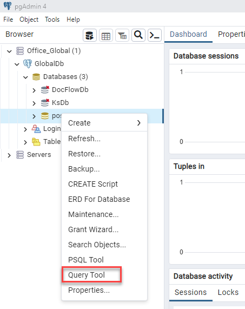Viewport: 245px width, 309px height.
Task: Open the Create submenu arrow
Action: 139,123
